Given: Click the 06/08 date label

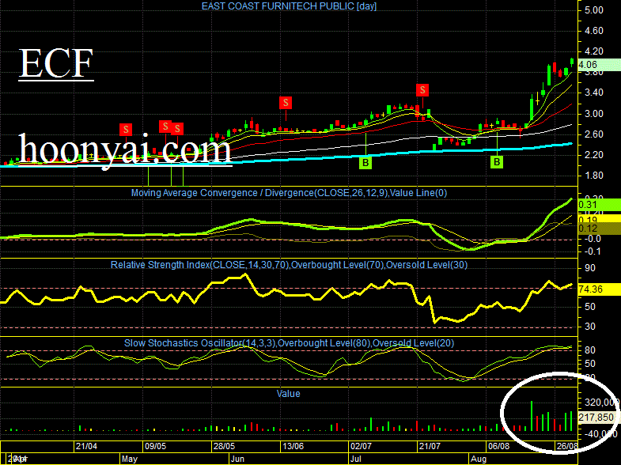Looking at the screenshot, I should pyautogui.click(x=498, y=446).
